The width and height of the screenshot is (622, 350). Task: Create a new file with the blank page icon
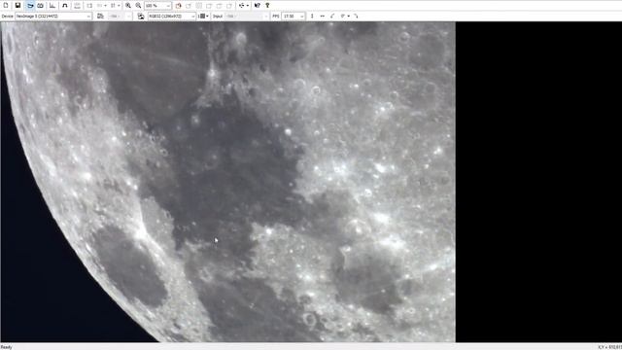coord(6,6)
